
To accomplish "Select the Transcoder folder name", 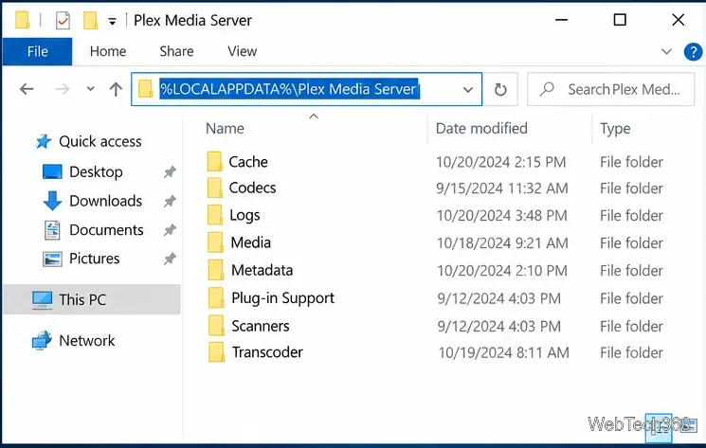I will (267, 352).
